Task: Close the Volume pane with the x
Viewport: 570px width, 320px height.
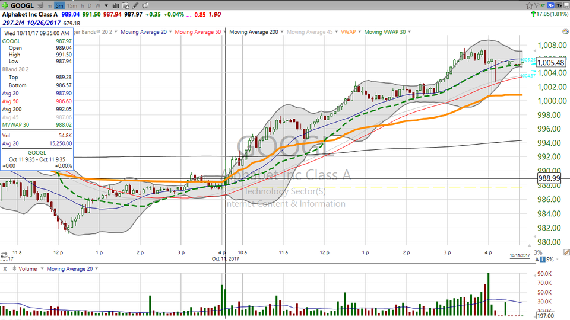Action: (x=5, y=269)
